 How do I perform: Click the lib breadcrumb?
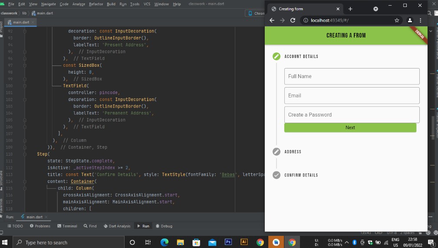(24, 13)
